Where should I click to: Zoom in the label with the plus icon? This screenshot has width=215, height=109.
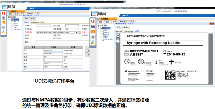pos(118,36)
